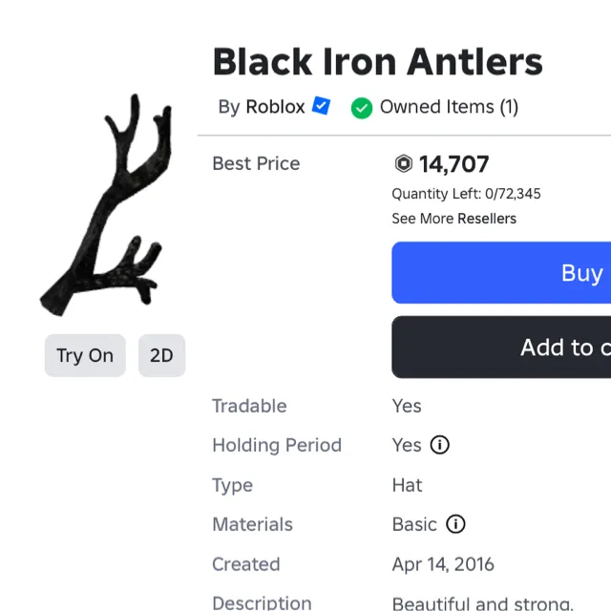
Task: Add the item to cart
Action: tap(503, 348)
